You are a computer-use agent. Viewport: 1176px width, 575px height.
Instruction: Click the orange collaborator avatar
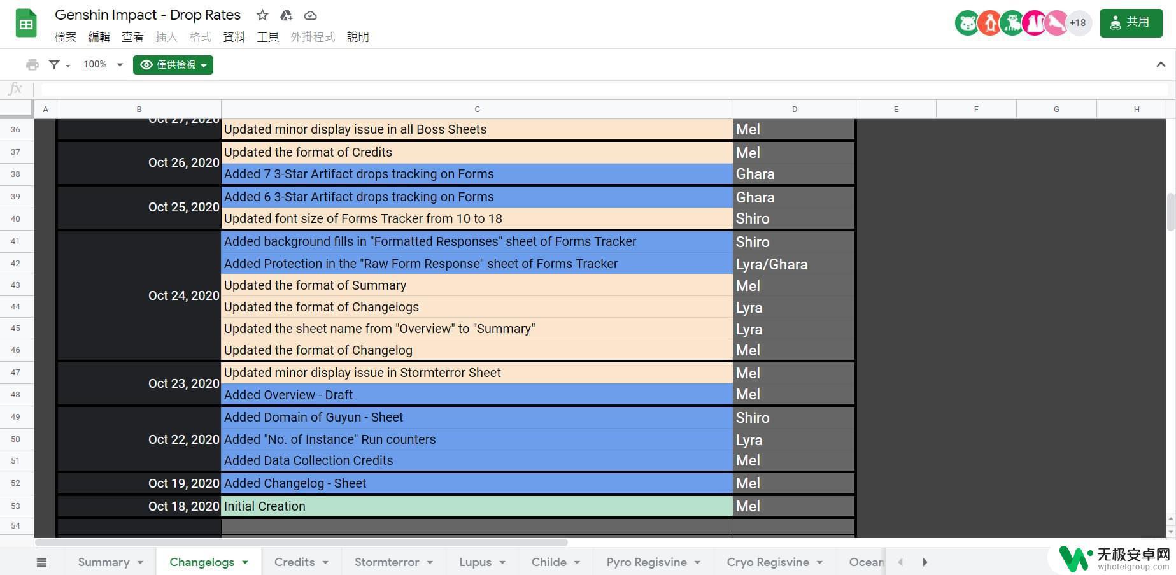pyautogui.click(x=989, y=24)
